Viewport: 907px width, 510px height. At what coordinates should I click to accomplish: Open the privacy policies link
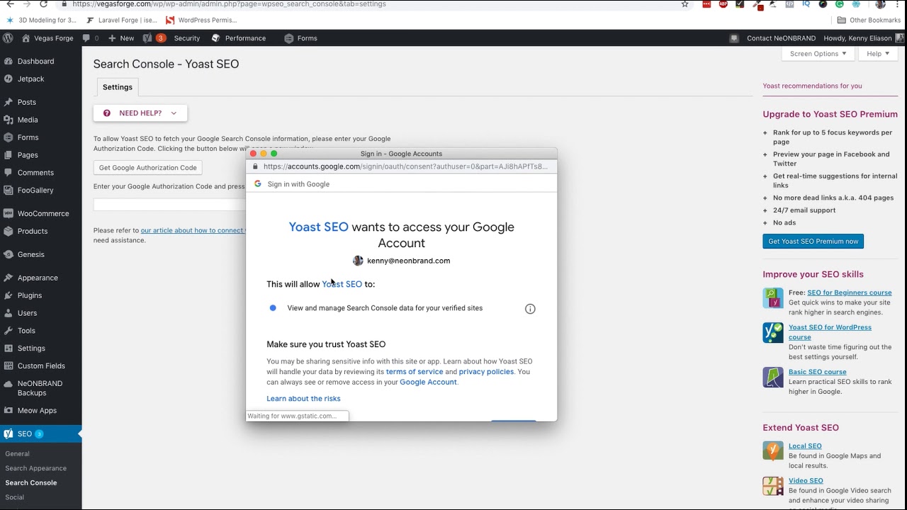(x=486, y=372)
